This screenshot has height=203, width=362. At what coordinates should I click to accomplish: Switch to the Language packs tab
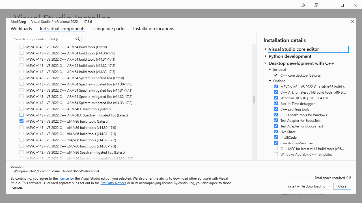[109, 28]
